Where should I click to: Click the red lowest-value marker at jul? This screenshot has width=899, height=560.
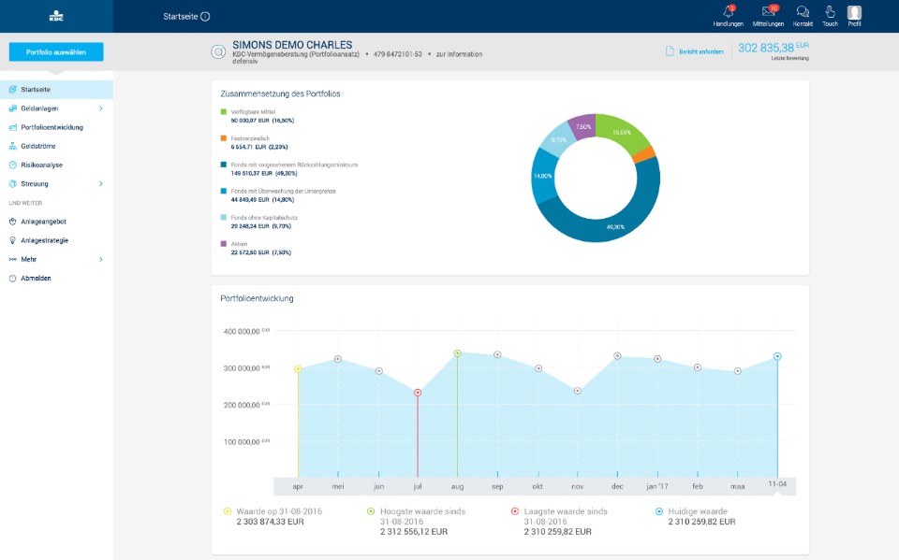tap(418, 393)
